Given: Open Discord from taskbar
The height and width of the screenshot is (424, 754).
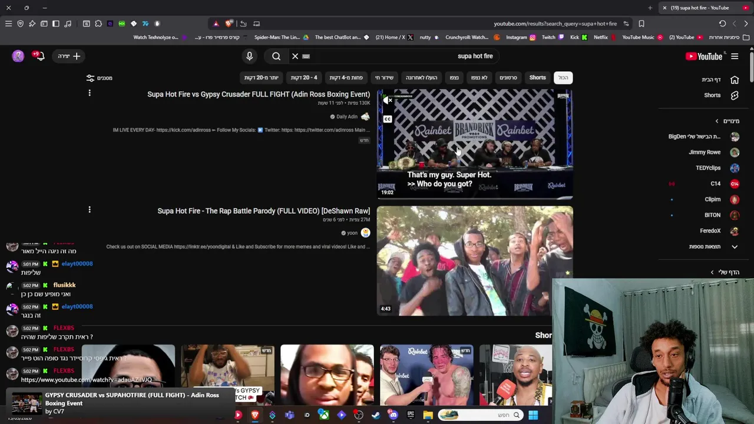Looking at the screenshot, I should coord(393,415).
